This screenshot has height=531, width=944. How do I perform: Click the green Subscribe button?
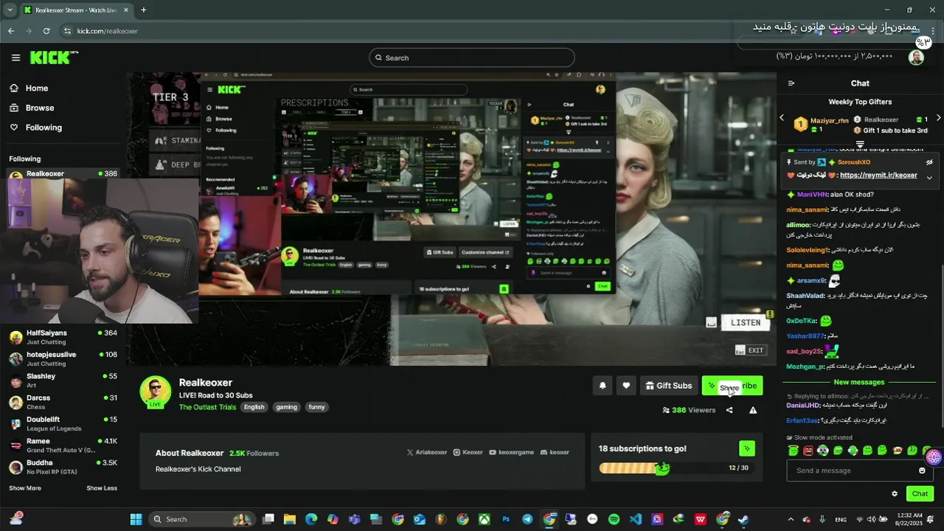(x=732, y=386)
